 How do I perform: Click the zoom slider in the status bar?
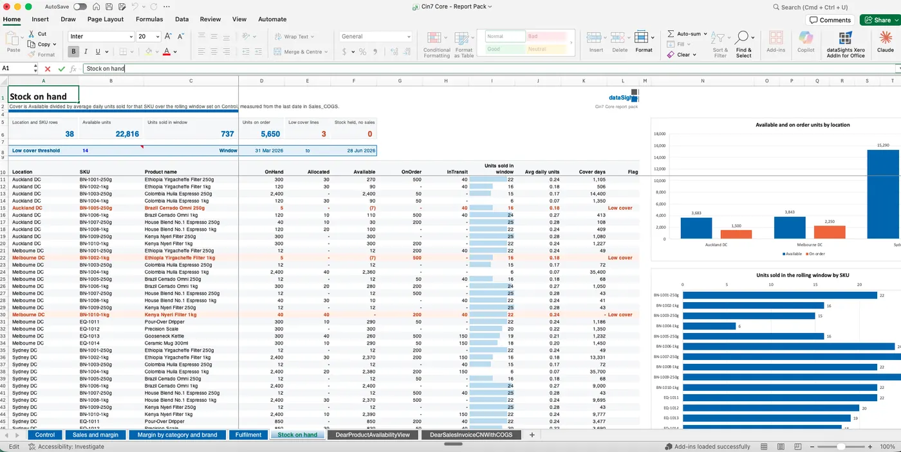(x=841, y=446)
